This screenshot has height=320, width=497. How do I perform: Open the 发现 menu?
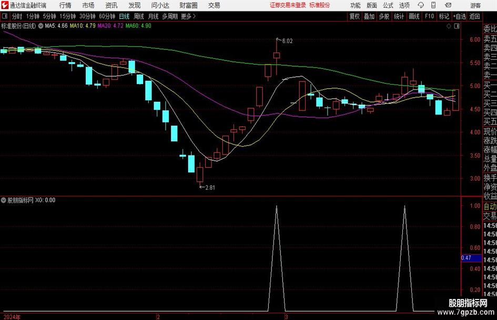tap(135, 5)
